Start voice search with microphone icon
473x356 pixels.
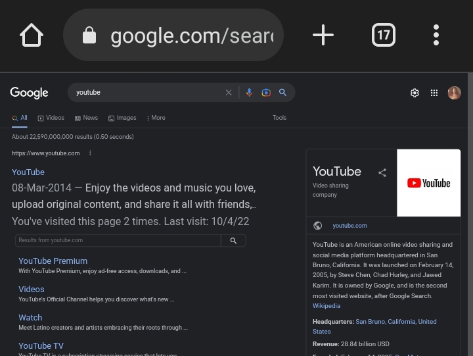click(249, 93)
